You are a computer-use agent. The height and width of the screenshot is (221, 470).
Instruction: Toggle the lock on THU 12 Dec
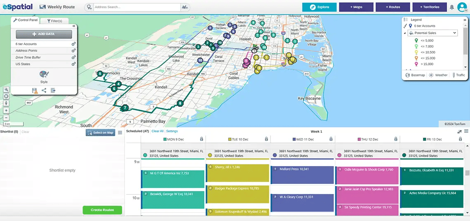tap(396, 139)
